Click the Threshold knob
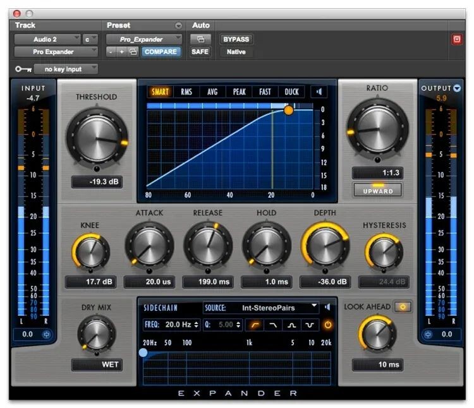Screen dimensions: 474x408 (97, 139)
